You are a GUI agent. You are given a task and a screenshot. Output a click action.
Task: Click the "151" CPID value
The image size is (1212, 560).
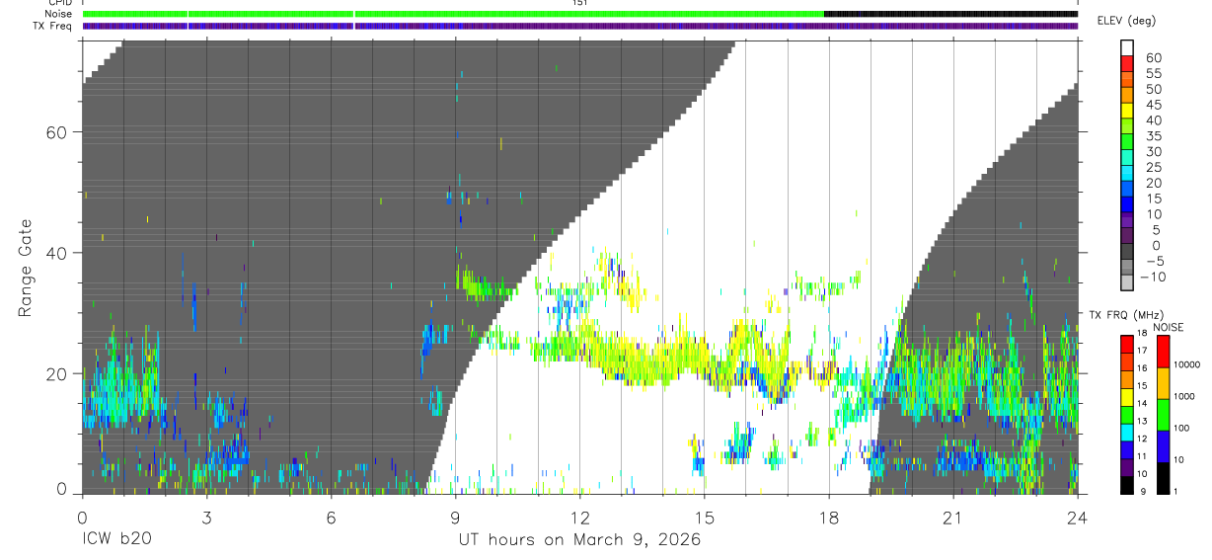coord(579,3)
